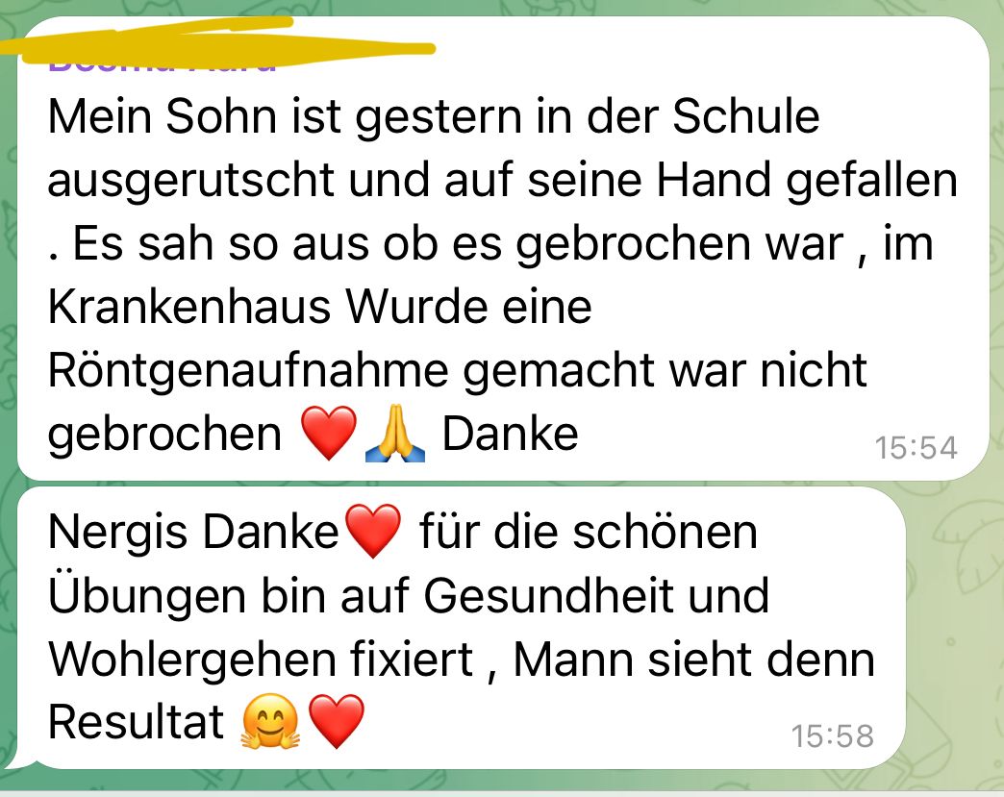The height and width of the screenshot is (797, 1004).
Task: Select the word 'Resultat'
Action: click(x=136, y=721)
